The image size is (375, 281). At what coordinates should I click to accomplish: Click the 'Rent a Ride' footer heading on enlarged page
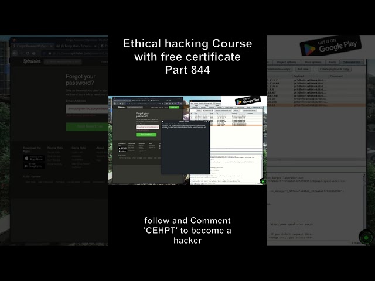tap(55, 148)
